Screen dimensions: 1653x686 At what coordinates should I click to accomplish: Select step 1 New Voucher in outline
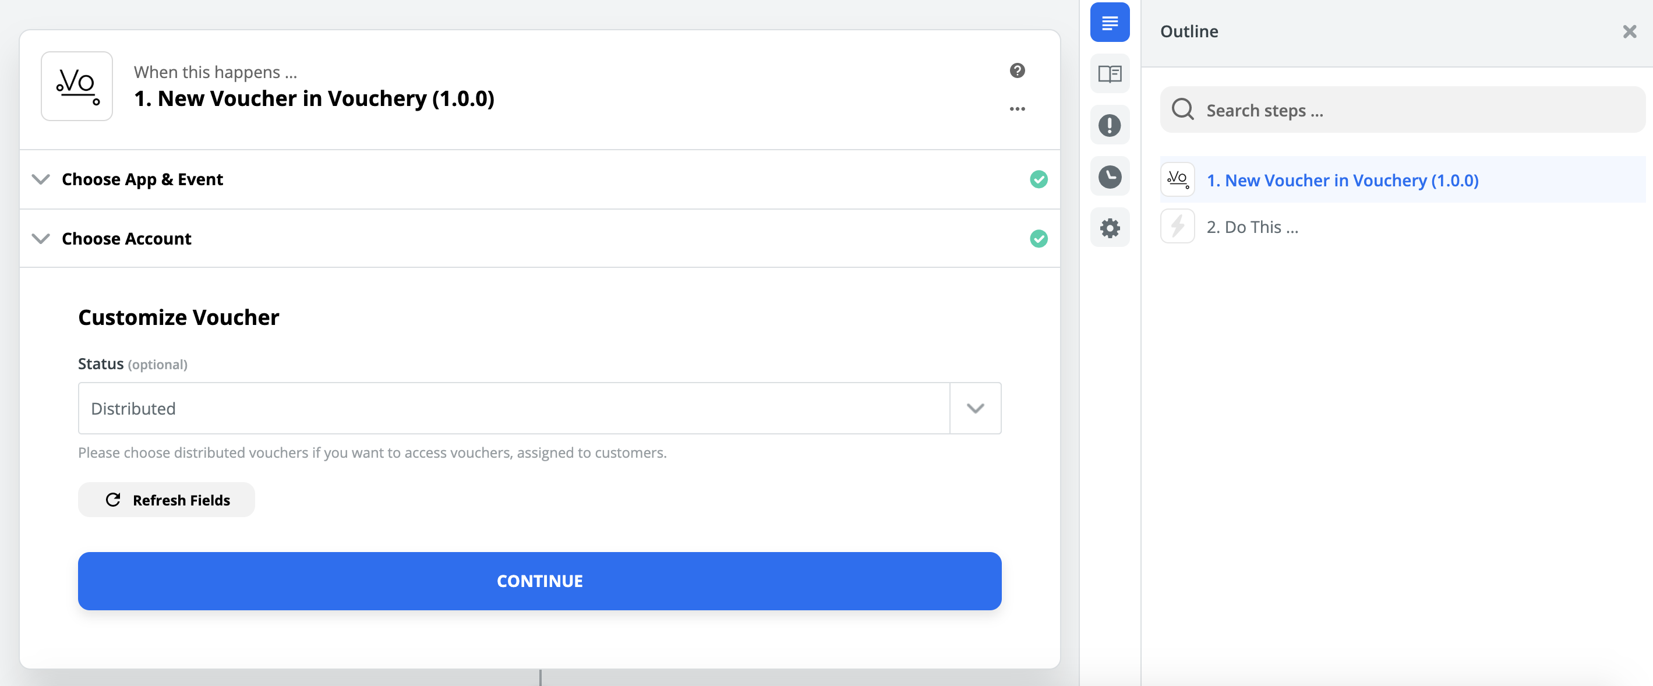(1342, 181)
